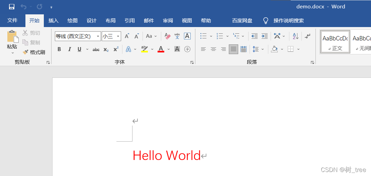Decrease font size with the shrink font icon
371x176 pixels.
(136, 36)
